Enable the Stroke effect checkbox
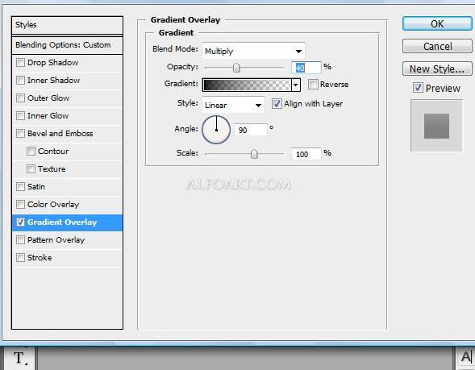Image resolution: width=475 pixels, height=370 pixels. [x=20, y=258]
